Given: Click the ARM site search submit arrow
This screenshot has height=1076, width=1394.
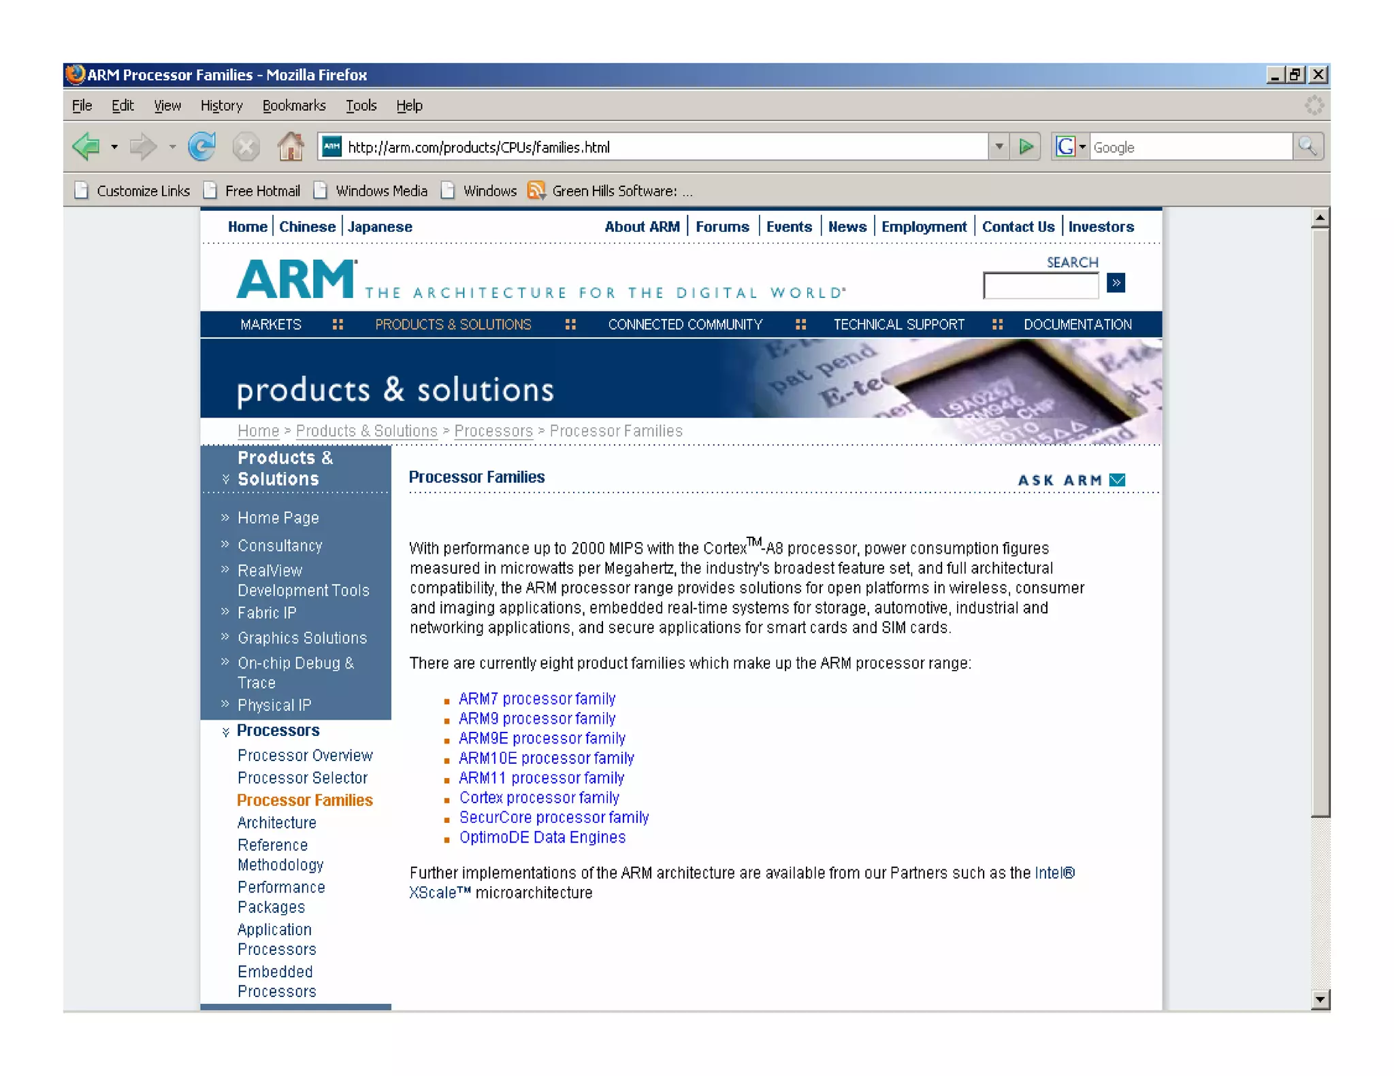Looking at the screenshot, I should click(x=1116, y=282).
